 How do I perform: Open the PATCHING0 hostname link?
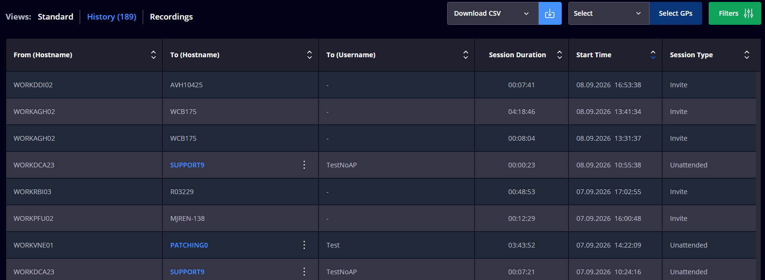pyautogui.click(x=189, y=245)
